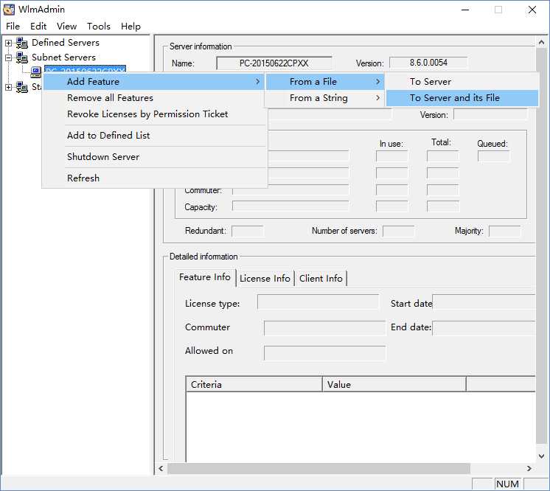Viewport: 550px width, 491px height.
Task: Click the horizontal scrollbar right arrow
Action: (x=529, y=469)
